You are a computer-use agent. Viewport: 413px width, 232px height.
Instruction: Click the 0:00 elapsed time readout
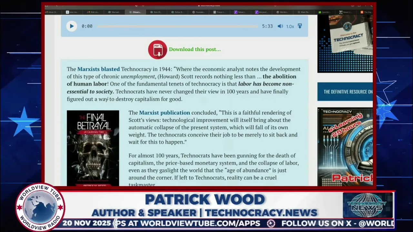click(x=87, y=26)
